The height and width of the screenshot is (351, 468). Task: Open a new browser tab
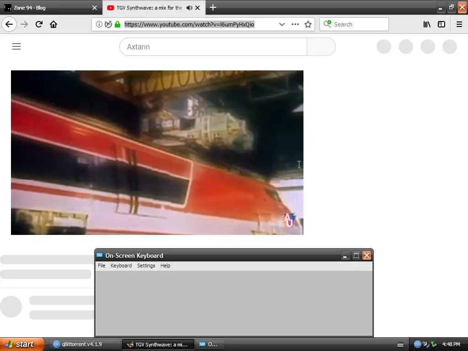213,7
